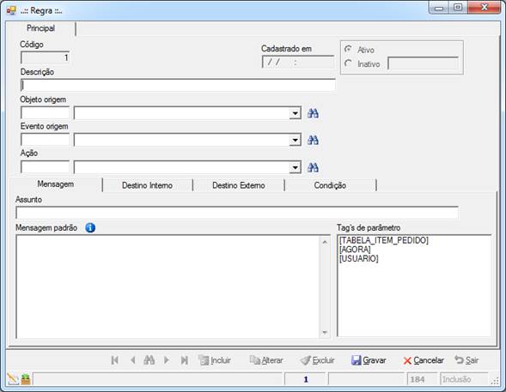506x392 pixels.
Task: Click the Objeto origem code box
Action: pyautogui.click(x=46, y=113)
